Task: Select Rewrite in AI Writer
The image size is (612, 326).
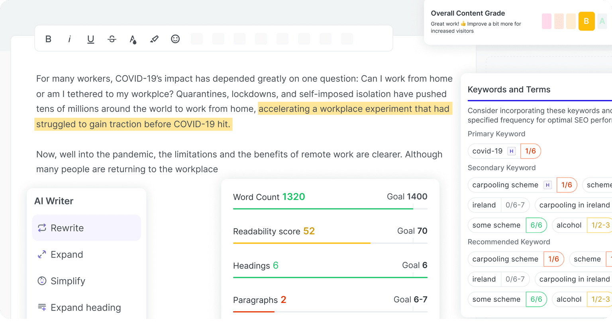Action: [86, 228]
